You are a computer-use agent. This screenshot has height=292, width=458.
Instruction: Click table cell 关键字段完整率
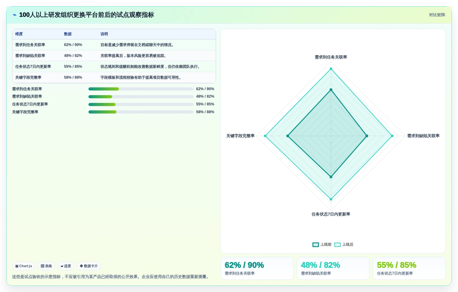click(x=28, y=78)
